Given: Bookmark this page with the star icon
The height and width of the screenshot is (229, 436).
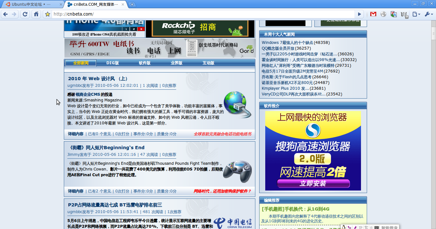Looking at the screenshot, I should tap(48, 14).
